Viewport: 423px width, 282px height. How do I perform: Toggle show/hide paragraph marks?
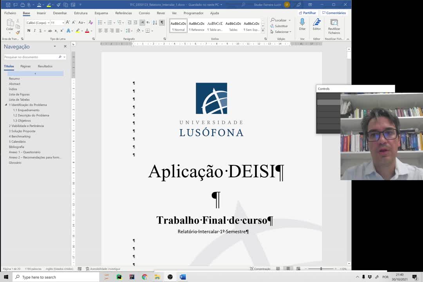[x=162, y=23]
